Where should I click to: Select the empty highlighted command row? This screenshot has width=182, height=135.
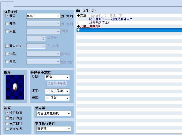pyautogui.click(x=129, y=30)
